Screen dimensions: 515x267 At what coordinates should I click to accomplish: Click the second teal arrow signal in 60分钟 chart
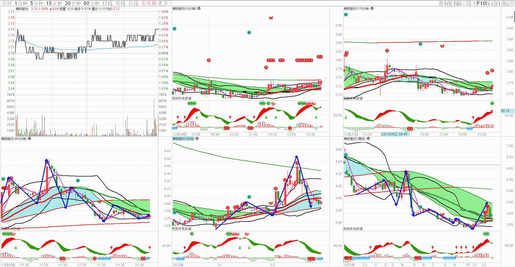(x=78, y=180)
